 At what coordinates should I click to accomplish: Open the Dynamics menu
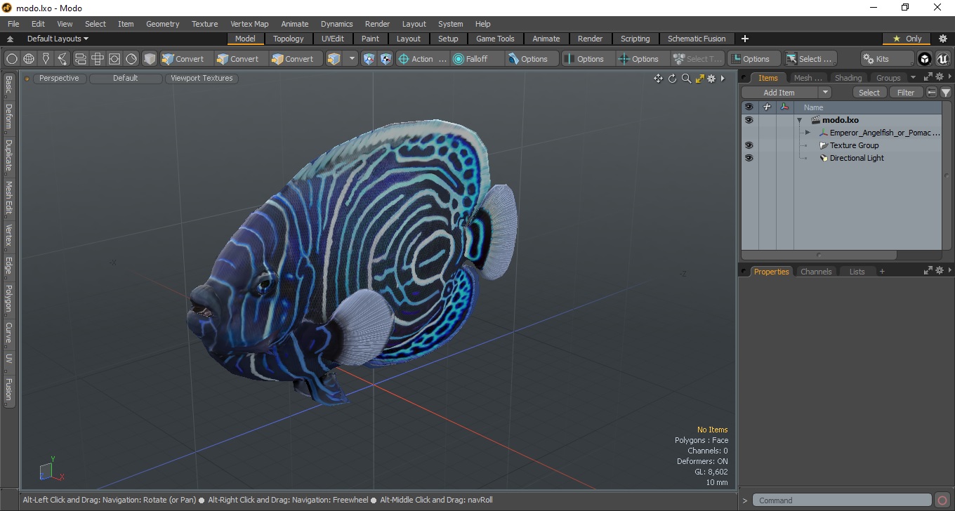[336, 24]
